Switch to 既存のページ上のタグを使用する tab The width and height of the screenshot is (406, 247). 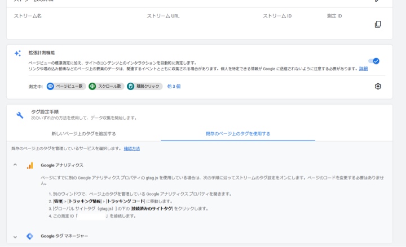pos(238,133)
